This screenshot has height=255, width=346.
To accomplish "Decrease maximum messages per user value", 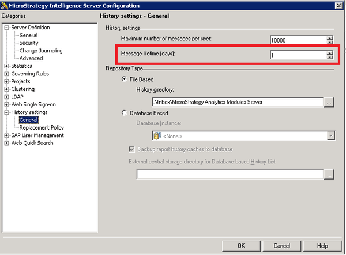I will click(x=330, y=42).
